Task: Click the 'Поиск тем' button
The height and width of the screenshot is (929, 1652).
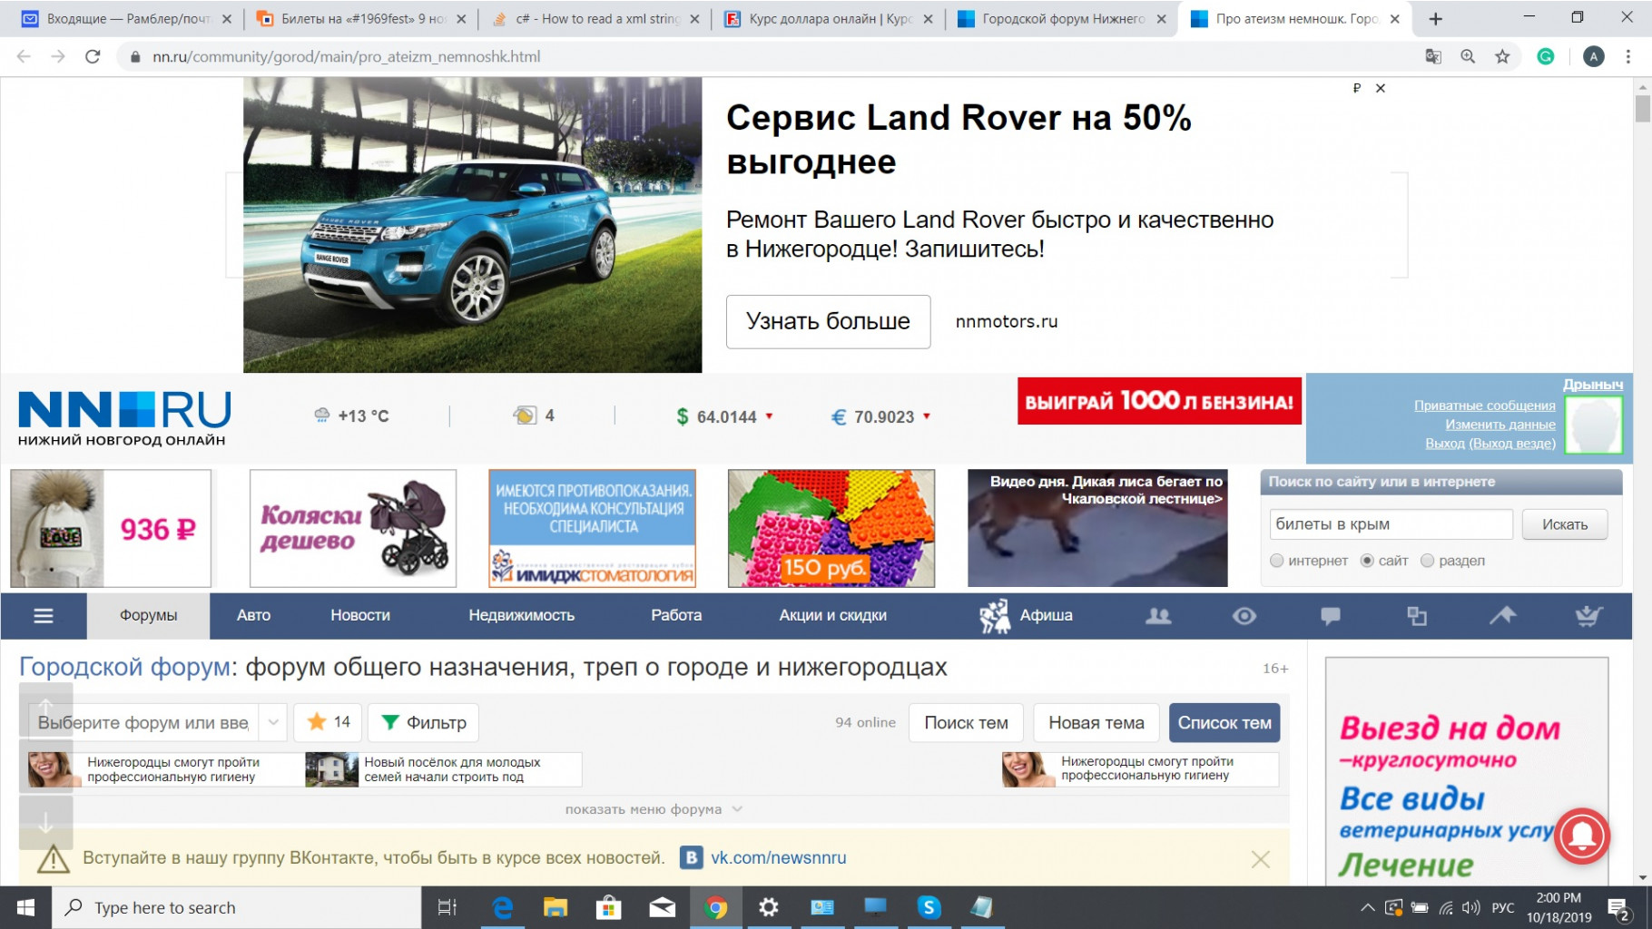Action: (x=966, y=722)
